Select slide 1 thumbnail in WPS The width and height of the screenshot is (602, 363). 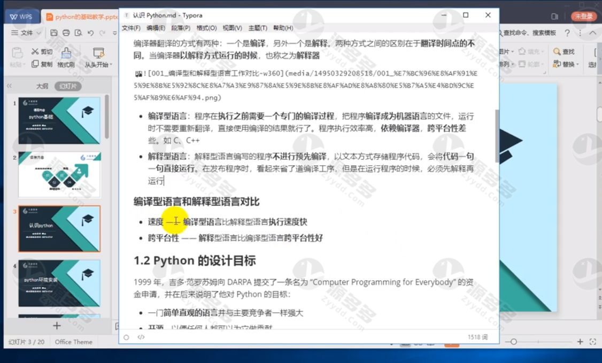tap(59, 120)
